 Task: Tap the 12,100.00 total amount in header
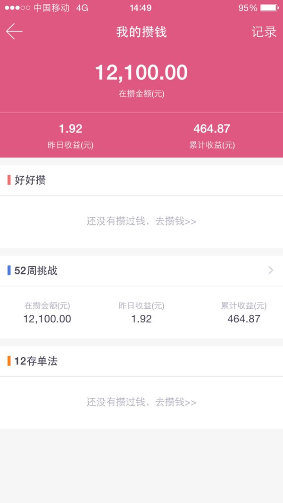[x=141, y=73]
